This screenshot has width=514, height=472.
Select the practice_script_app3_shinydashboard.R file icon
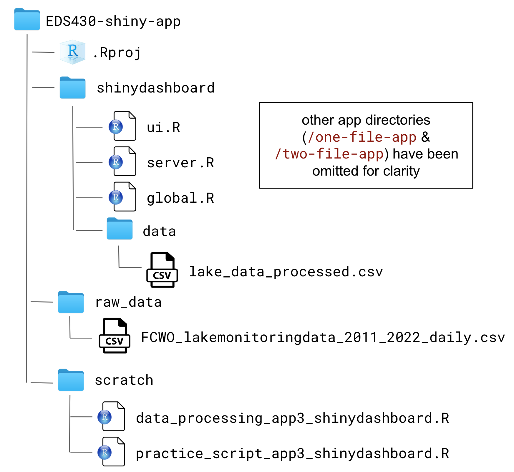click(112, 452)
